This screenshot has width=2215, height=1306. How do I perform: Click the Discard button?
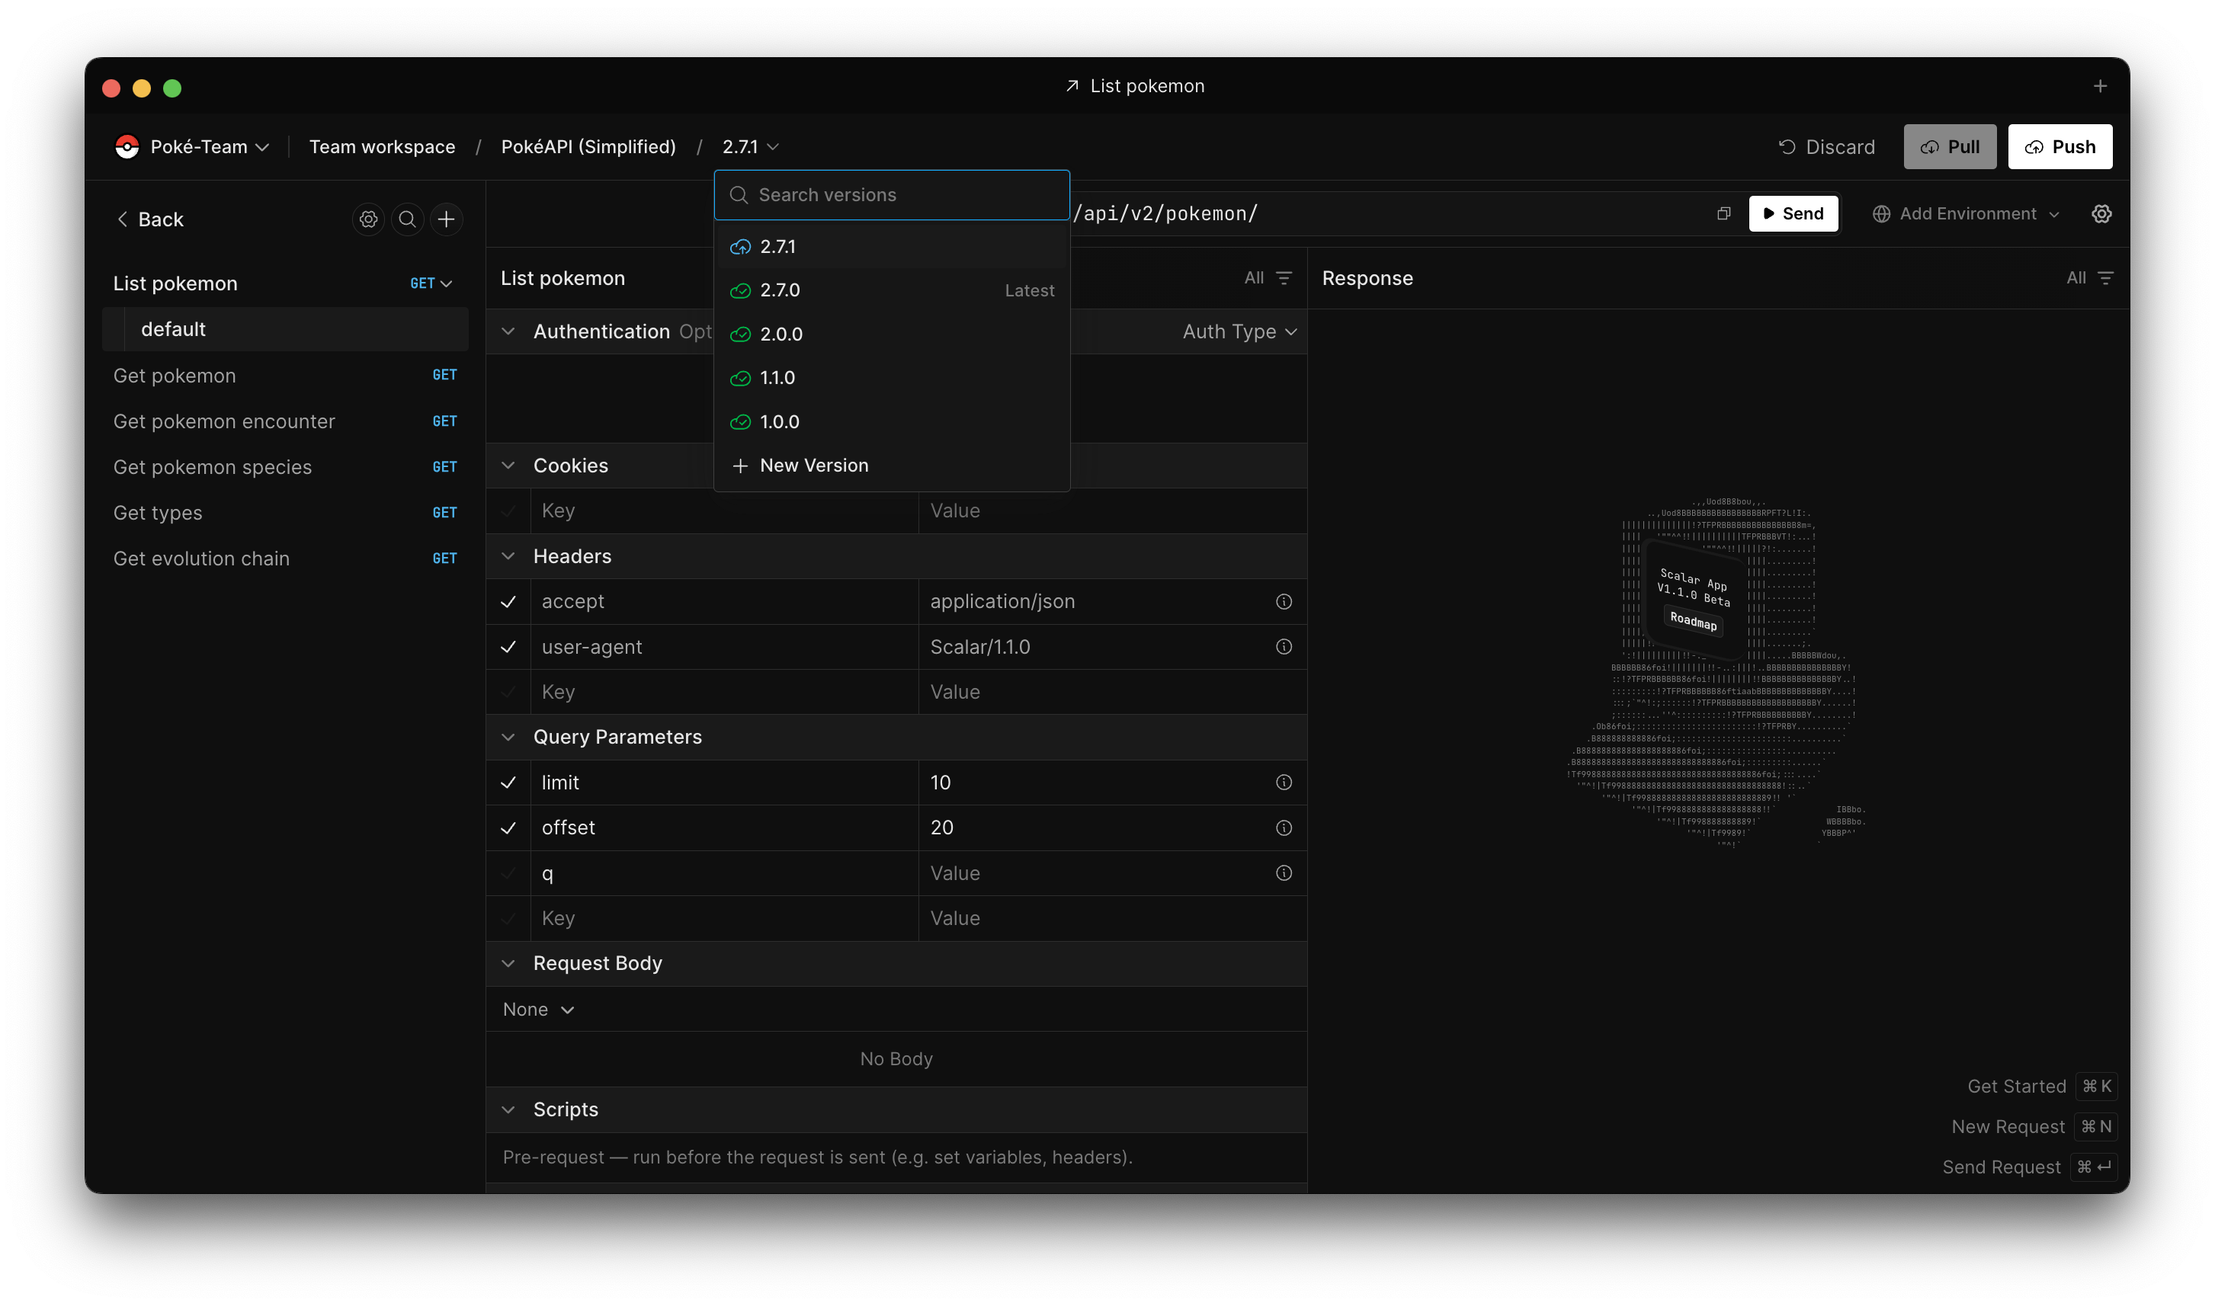pos(1826,147)
